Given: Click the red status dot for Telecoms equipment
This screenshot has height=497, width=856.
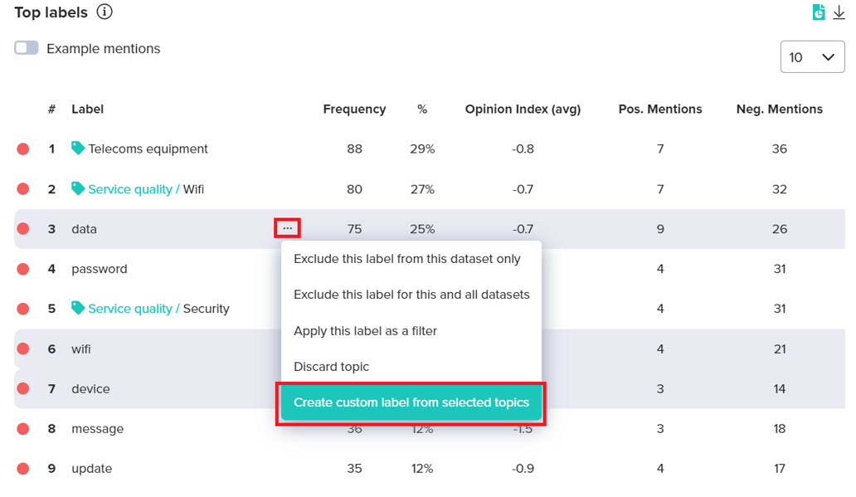Looking at the screenshot, I should (x=23, y=149).
